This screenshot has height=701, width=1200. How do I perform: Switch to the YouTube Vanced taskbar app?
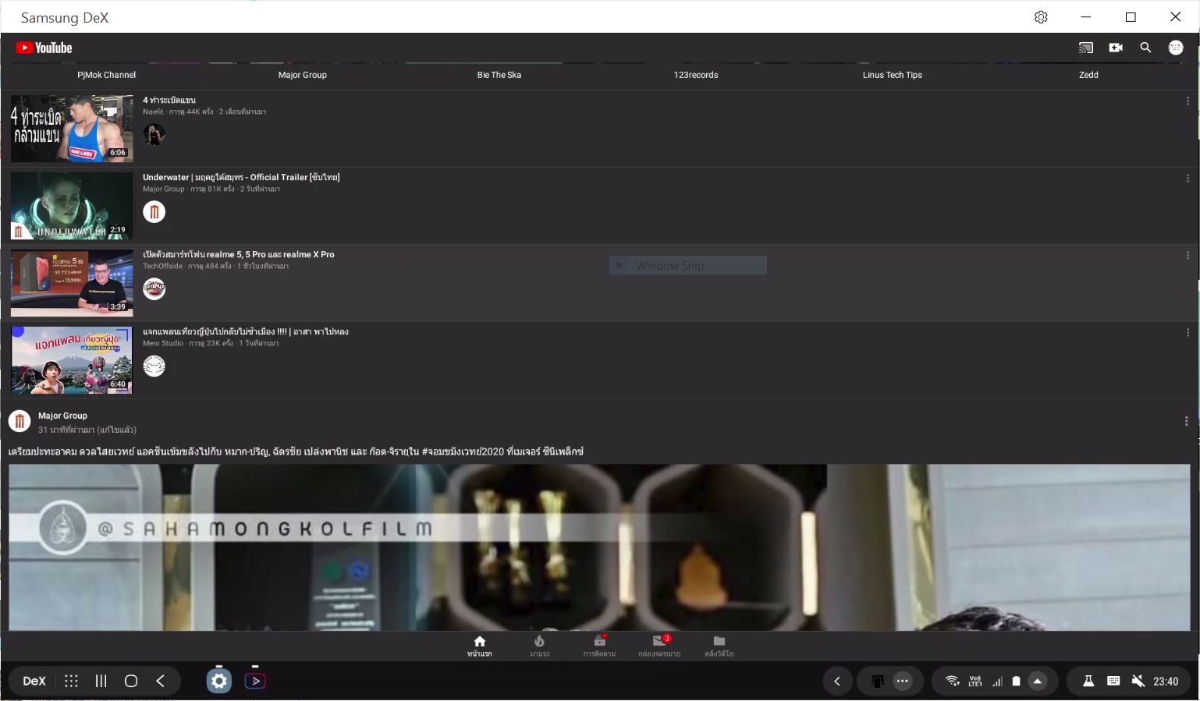pyautogui.click(x=255, y=681)
